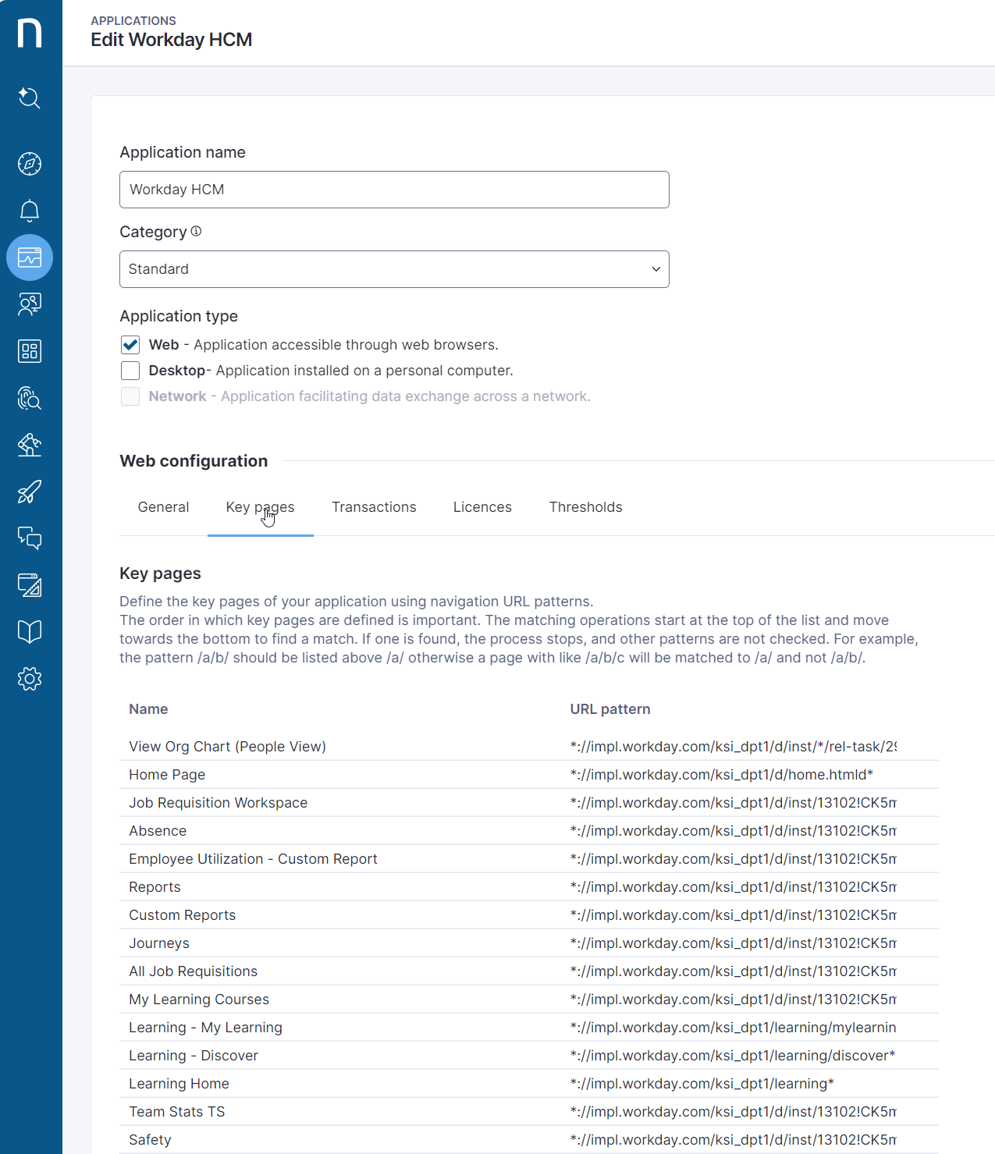Select the Home Page key page name
The height and width of the screenshot is (1154, 995).
click(167, 775)
